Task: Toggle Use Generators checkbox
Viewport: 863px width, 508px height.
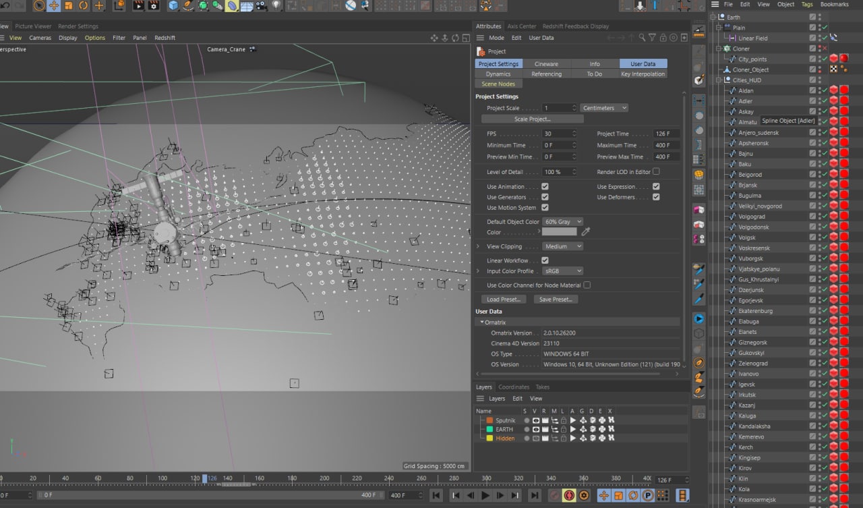Action: (x=545, y=197)
